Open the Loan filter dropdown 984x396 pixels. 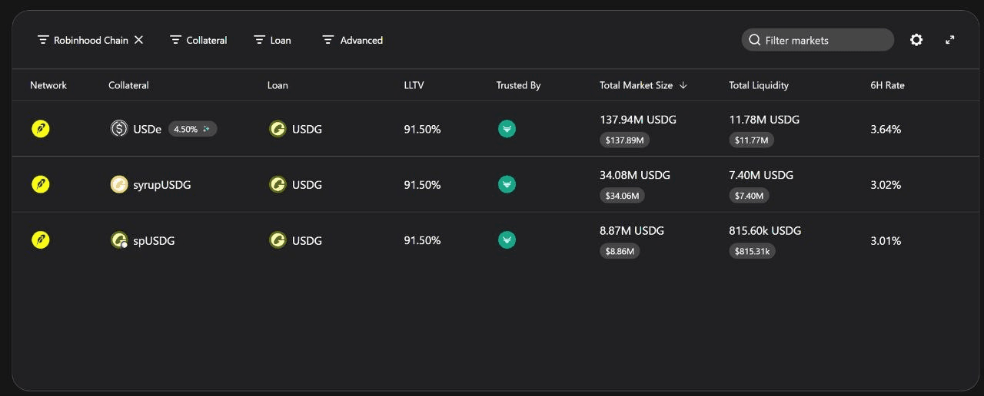272,40
